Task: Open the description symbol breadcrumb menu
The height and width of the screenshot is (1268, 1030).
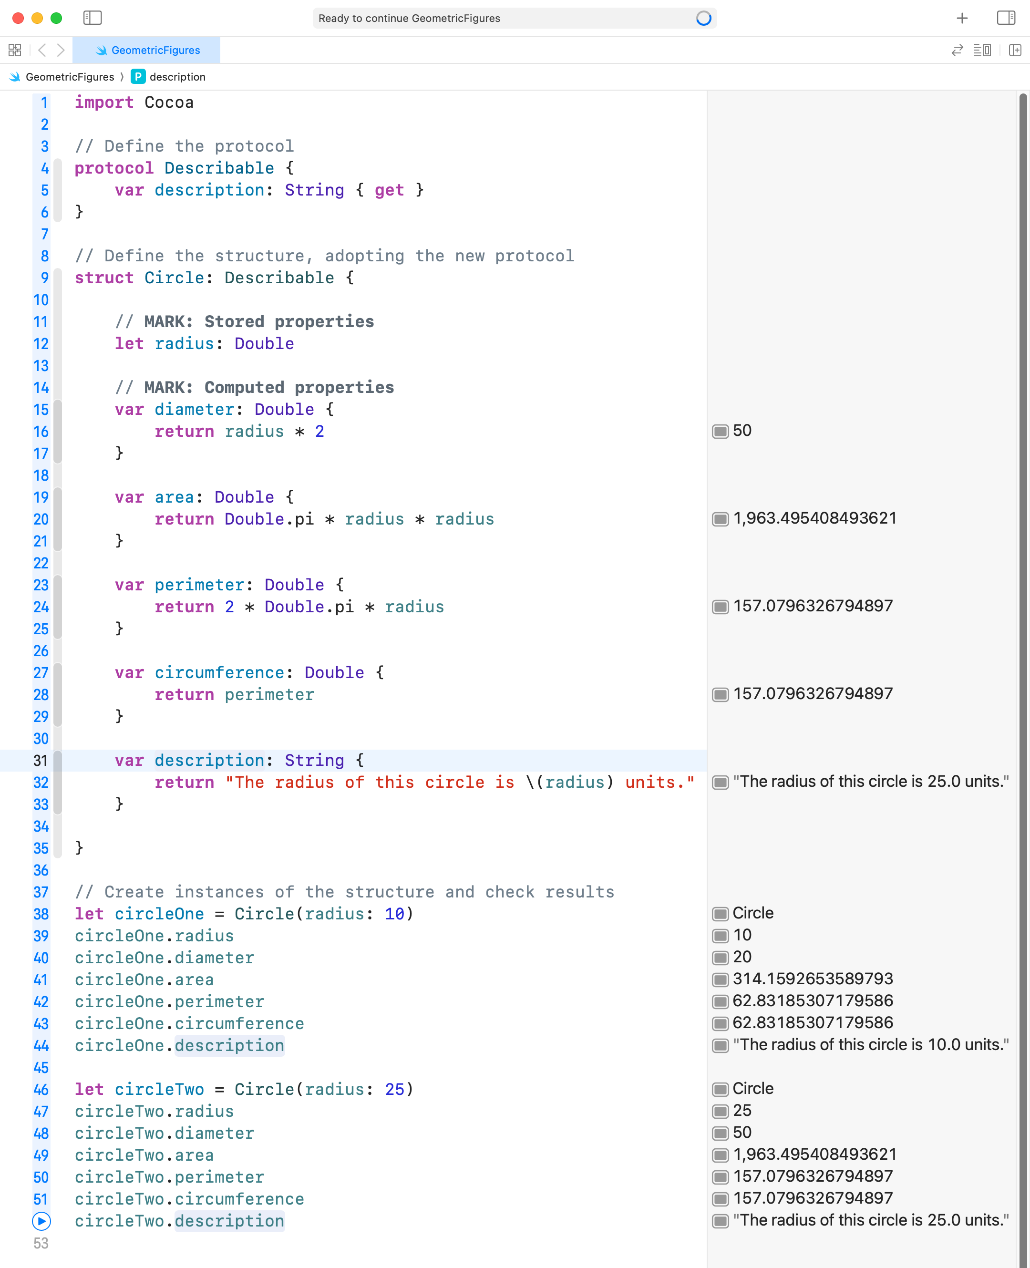Action: click(x=177, y=77)
